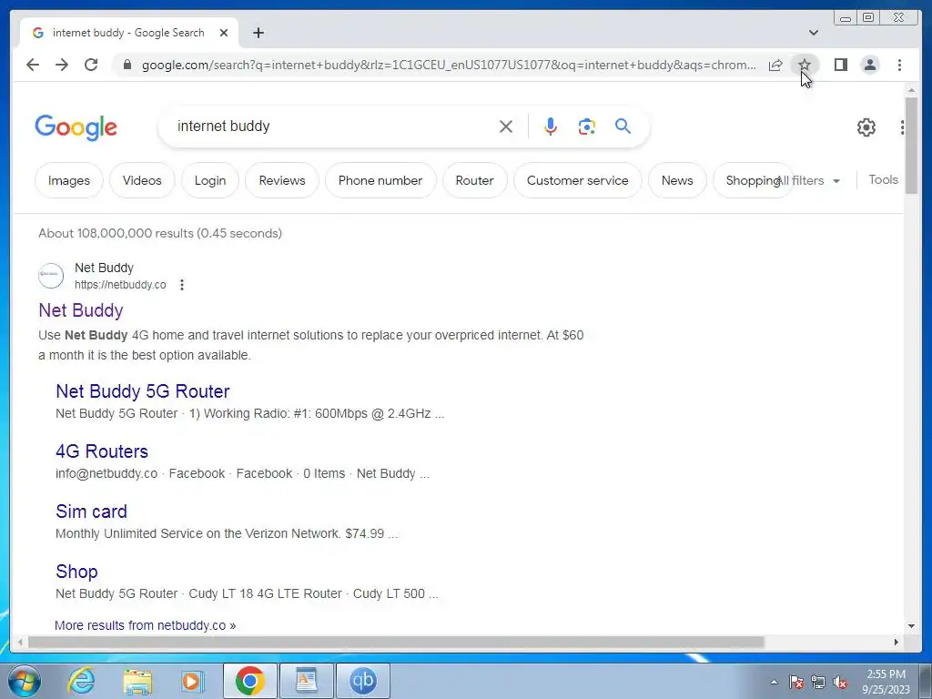Open the tab search chevron
932x699 pixels.
coord(813,33)
